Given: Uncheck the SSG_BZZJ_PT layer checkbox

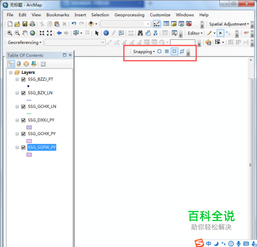Looking at the screenshot, I should pyautogui.click(x=23, y=80).
